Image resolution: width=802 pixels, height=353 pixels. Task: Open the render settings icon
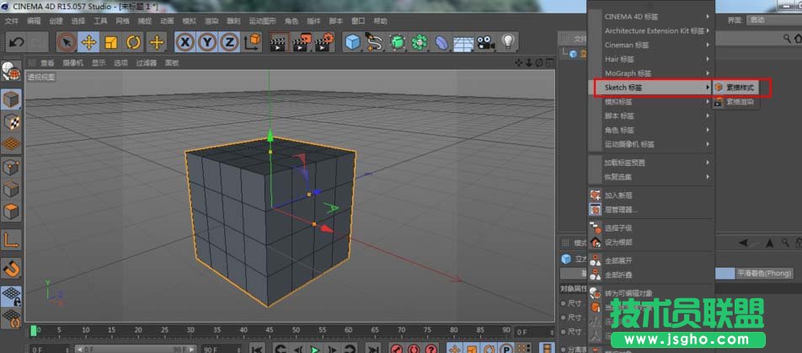(323, 42)
